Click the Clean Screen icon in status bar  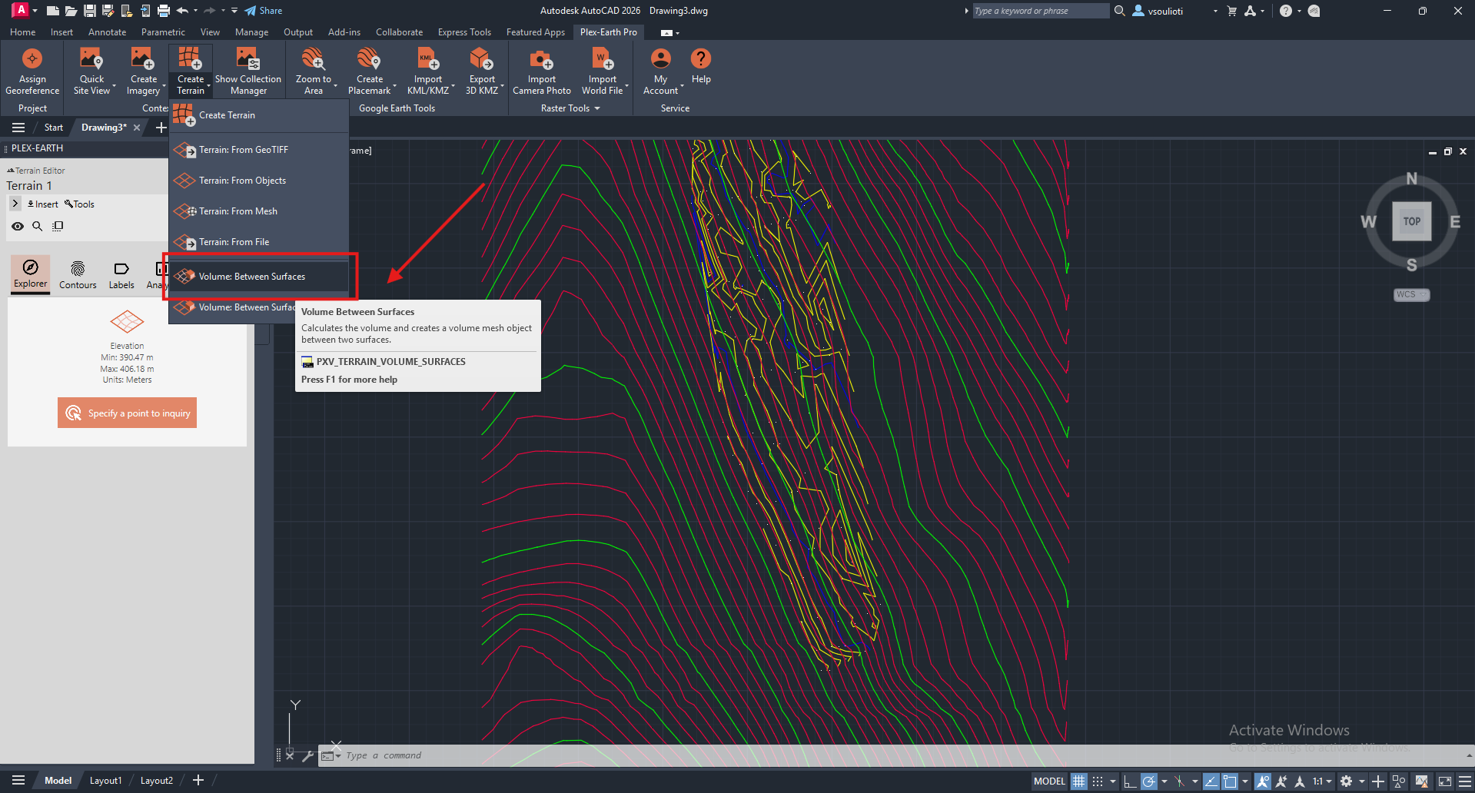[1445, 781]
